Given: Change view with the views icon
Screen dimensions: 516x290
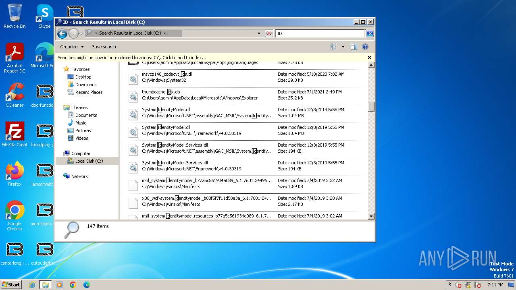Looking at the screenshot, I should (x=333, y=47).
